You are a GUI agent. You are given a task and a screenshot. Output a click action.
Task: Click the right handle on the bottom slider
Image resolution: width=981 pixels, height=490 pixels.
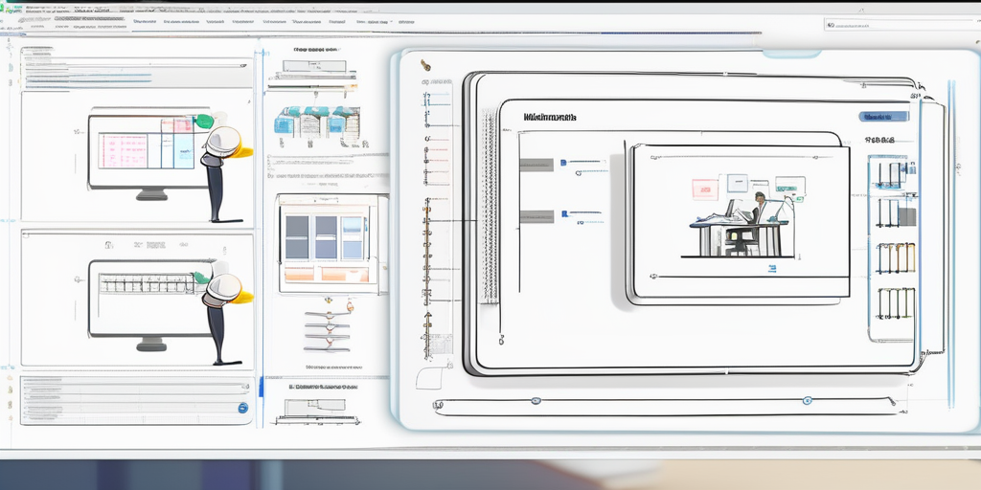[x=808, y=399]
